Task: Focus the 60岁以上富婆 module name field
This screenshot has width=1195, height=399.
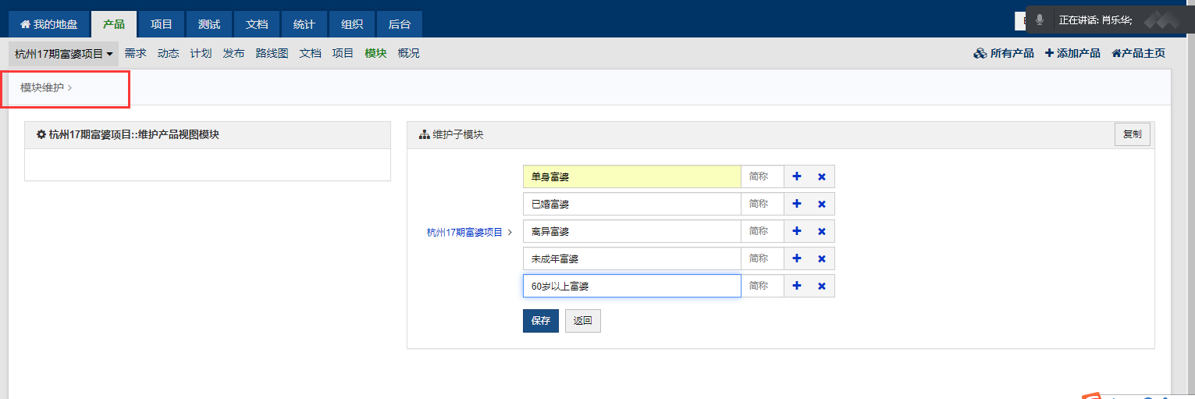Action: point(631,286)
